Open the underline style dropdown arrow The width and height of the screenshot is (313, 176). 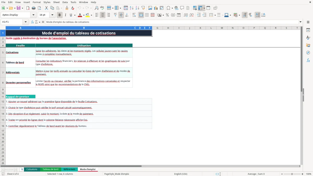75,15
